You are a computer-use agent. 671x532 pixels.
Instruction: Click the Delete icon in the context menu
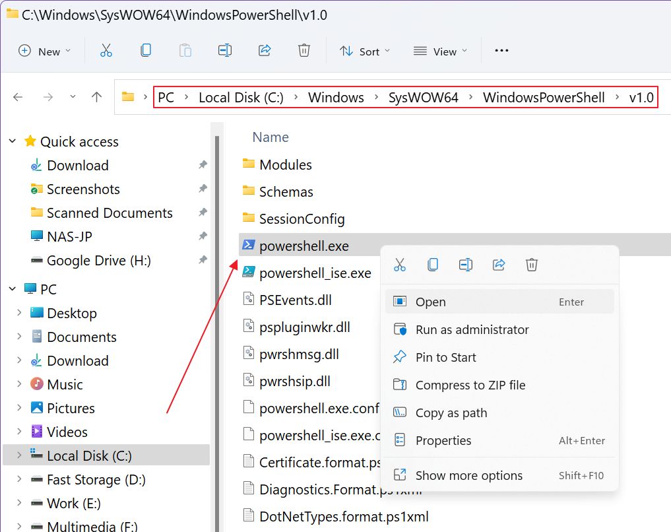tap(531, 265)
